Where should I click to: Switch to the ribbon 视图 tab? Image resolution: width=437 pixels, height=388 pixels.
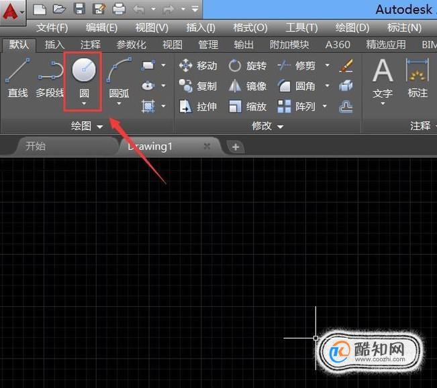(x=173, y=45)
